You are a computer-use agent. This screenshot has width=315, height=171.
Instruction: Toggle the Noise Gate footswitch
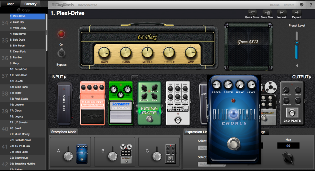[x=149, y=119]
